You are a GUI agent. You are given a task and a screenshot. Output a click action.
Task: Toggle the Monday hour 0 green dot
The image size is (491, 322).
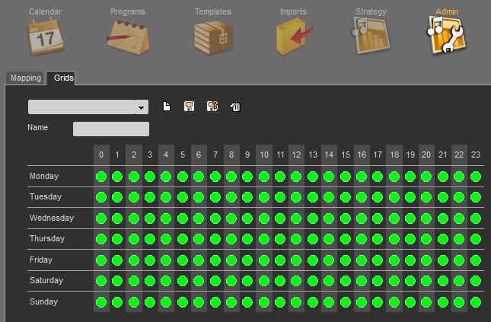pos(101,177)
